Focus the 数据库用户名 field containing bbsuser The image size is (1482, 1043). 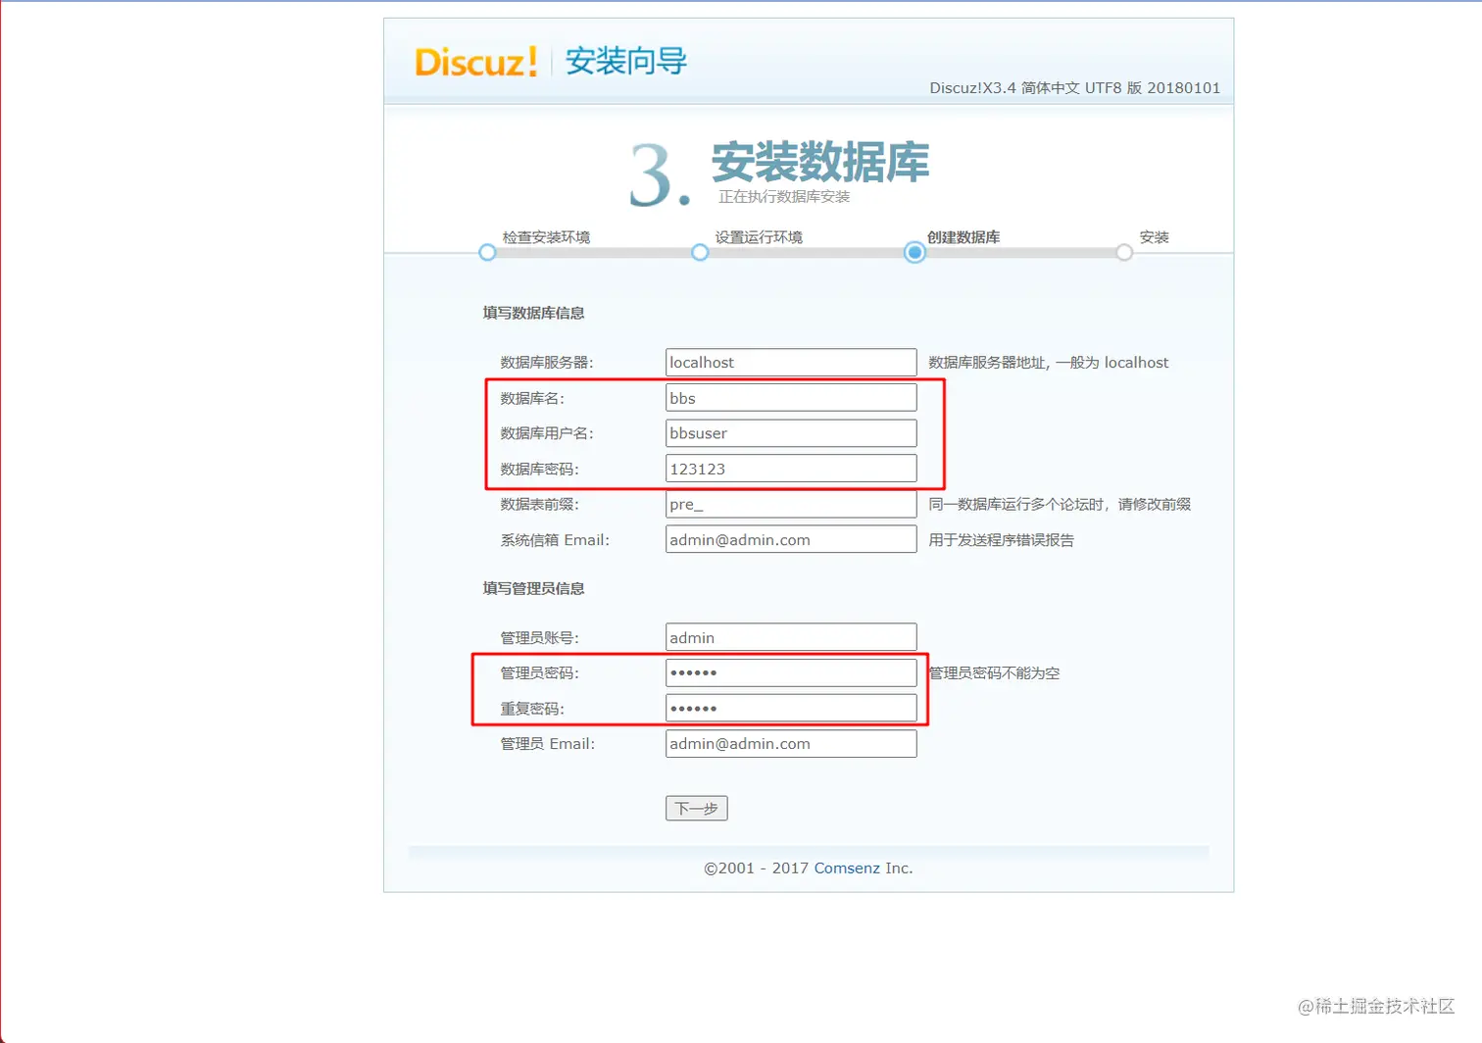point(791,433)
